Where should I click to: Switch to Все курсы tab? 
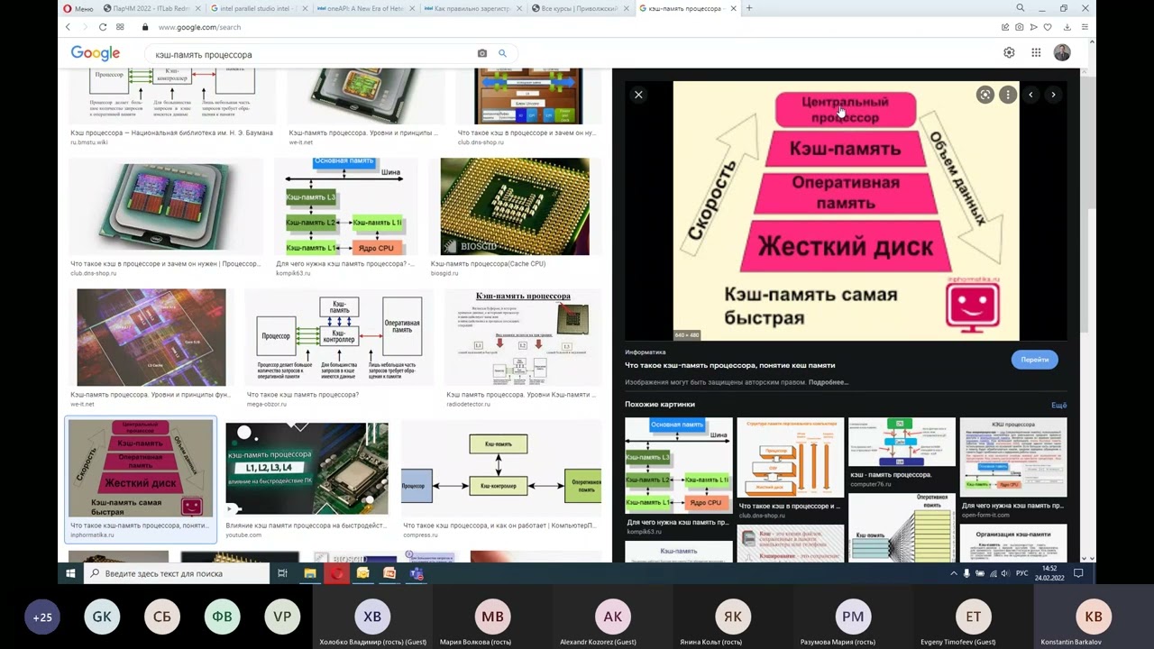click(580, 8)
